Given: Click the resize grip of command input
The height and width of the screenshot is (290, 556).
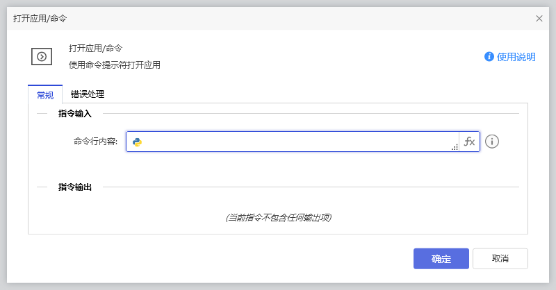Looking at the screenshot, I should point(455,147).
